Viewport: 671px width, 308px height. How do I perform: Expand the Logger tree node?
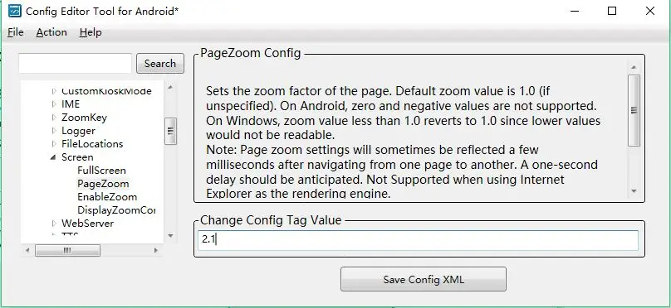tap(54, 131)
